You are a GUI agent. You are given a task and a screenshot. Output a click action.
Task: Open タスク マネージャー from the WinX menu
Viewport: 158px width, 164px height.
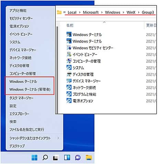tap(21, 98)
